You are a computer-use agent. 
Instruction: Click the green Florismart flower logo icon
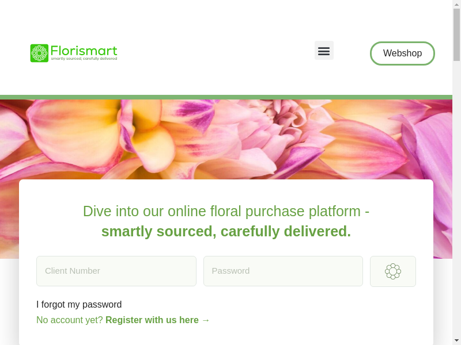39,53
